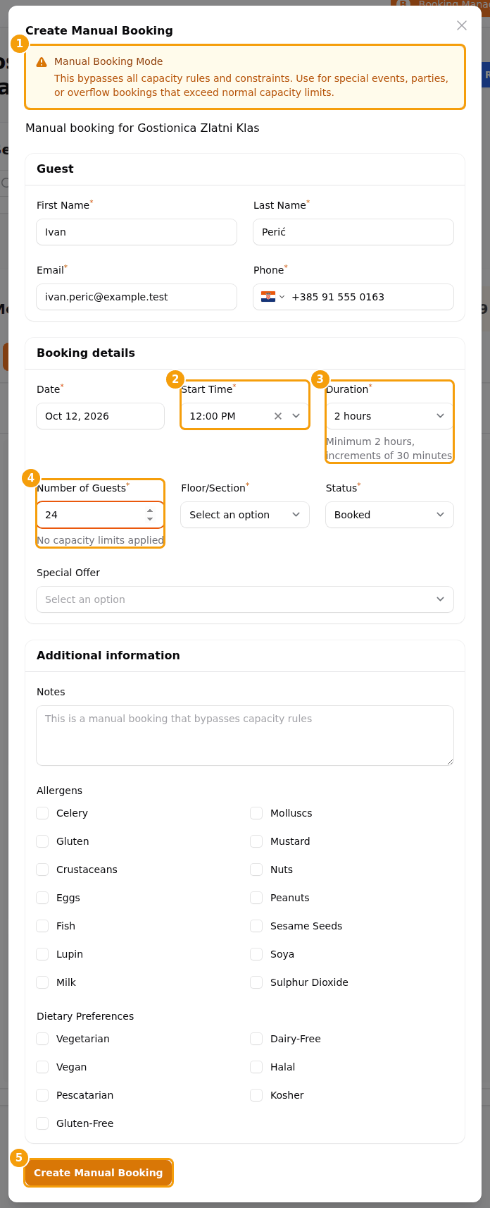The height and width of the screenshot is (1208, 490).
Task: Click the Email input field
Action: tap(137, 297)
